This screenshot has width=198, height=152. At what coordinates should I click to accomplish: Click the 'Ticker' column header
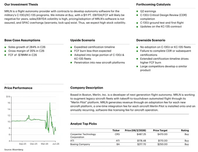click(x=116, y=130)
